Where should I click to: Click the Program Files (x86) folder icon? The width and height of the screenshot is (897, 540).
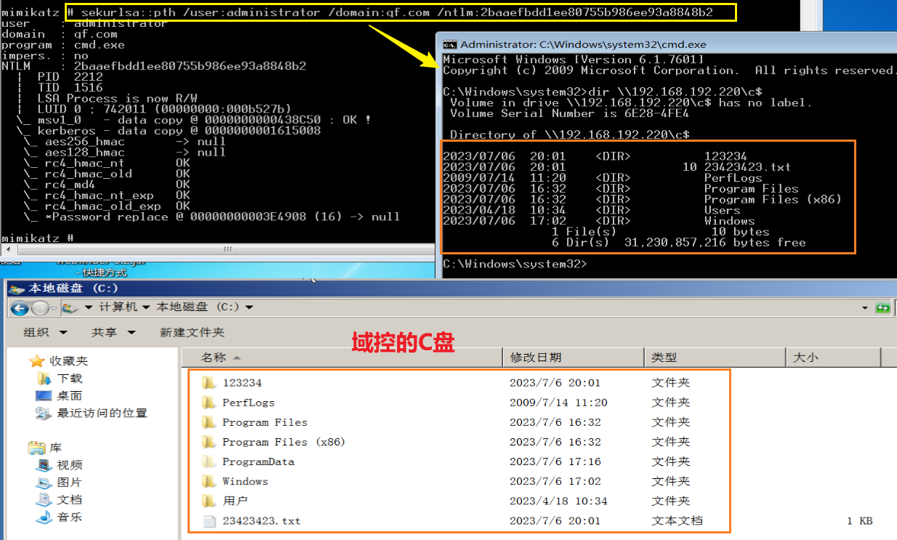point(209,441)
